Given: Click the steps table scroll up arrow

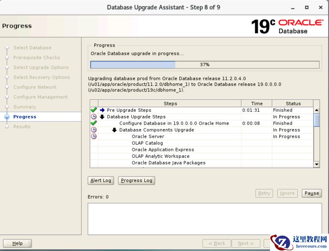Looking at the screenshot, I should pos(317,110).
